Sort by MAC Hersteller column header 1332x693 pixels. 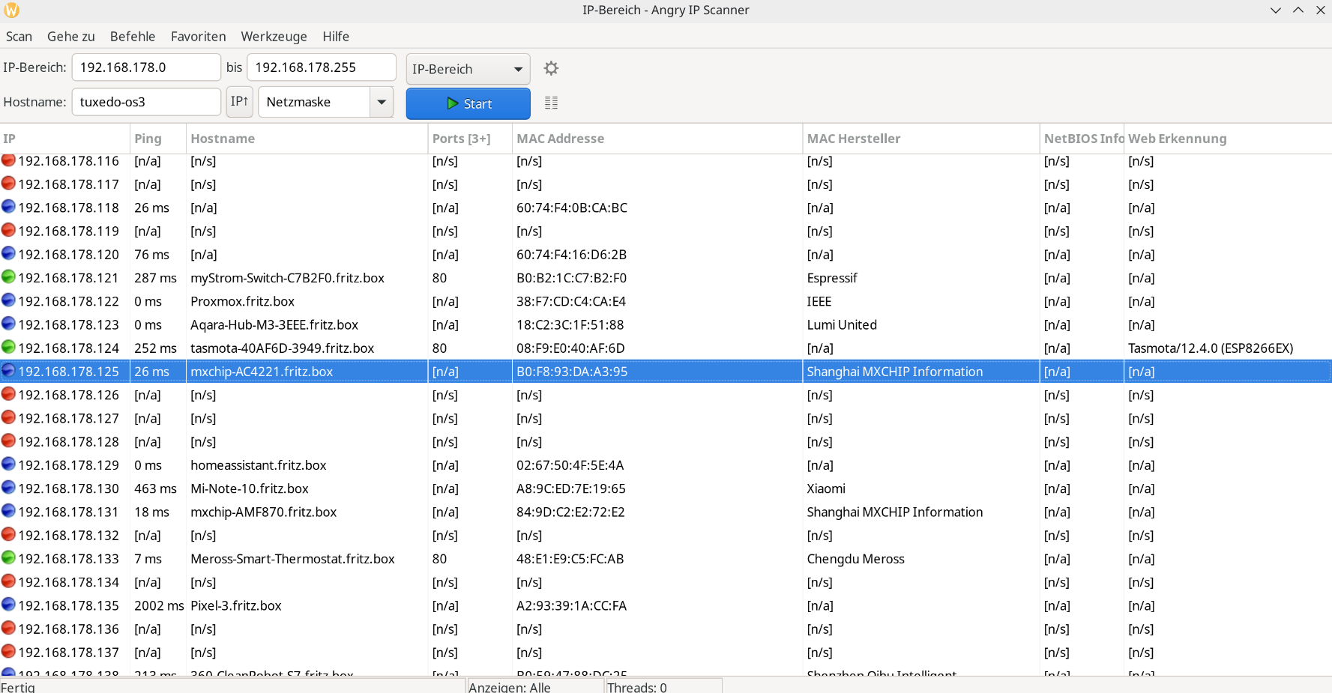click(853, 139)
